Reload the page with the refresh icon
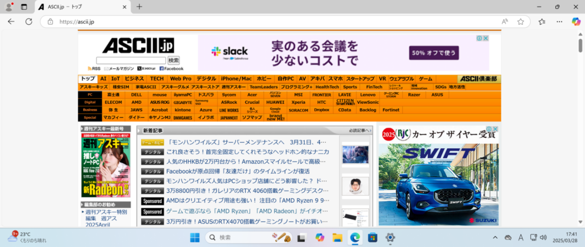This screenshot has width=585, height=247. pos(29,21)
